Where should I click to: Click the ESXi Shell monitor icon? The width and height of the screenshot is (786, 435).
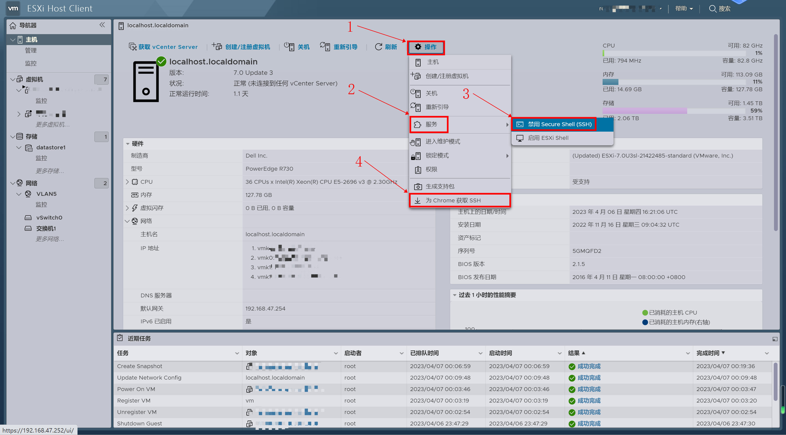coord(520,138)
